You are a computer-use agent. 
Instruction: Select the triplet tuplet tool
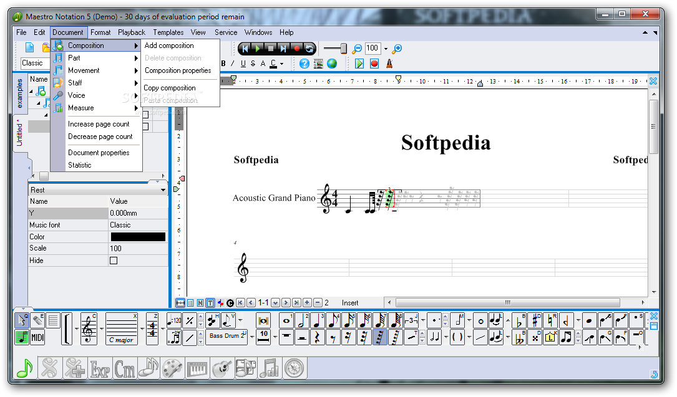tap(411, 320)
